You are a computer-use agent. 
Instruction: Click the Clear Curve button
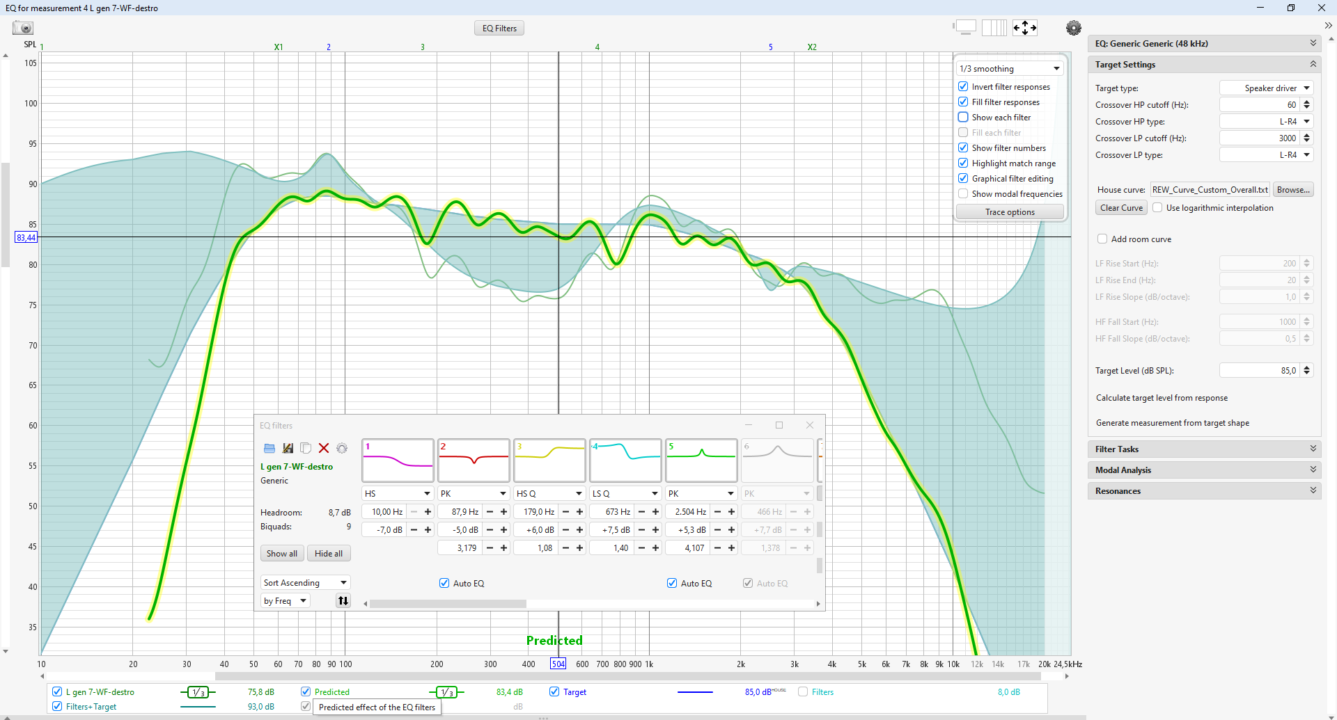1121,207
